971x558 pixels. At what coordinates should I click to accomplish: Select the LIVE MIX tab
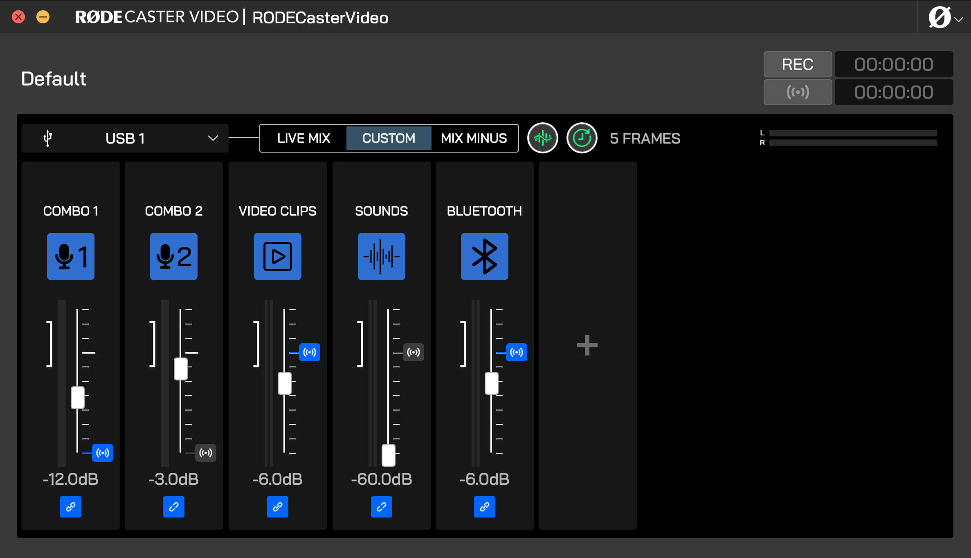click(303, 138)
